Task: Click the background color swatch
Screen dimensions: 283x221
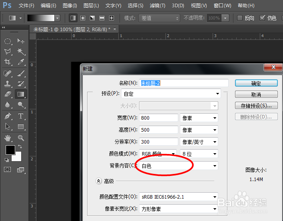Action: tap(18, 158)
